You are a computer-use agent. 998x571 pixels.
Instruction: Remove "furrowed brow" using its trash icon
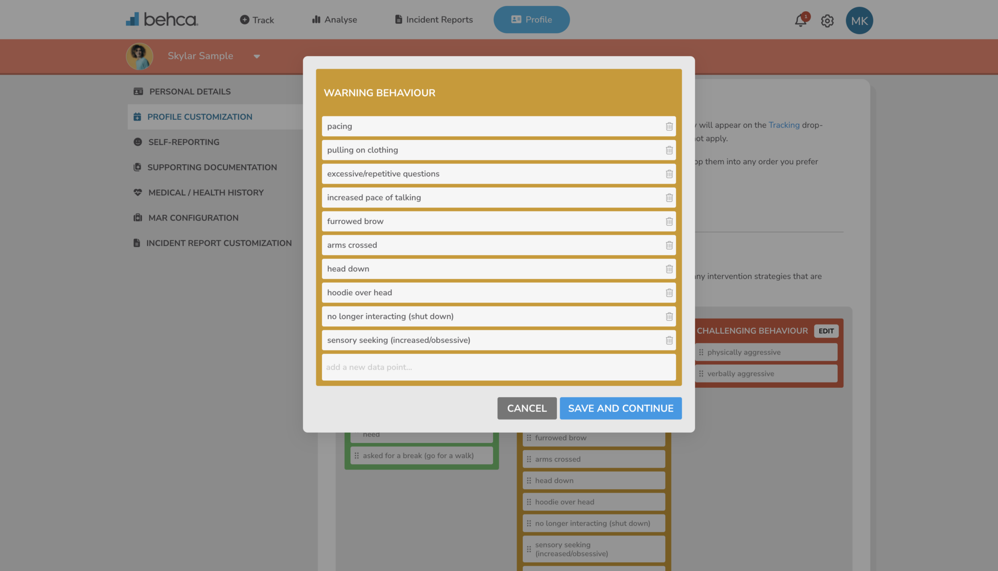point(669,221)
